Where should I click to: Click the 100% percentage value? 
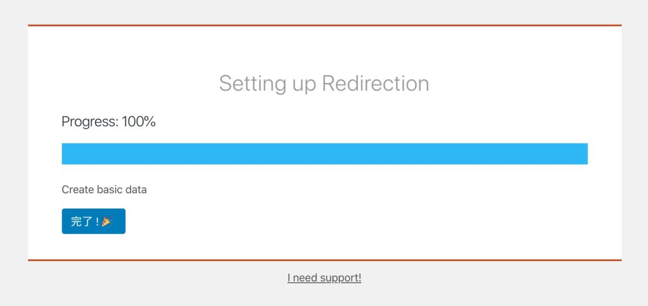(139, 122)
